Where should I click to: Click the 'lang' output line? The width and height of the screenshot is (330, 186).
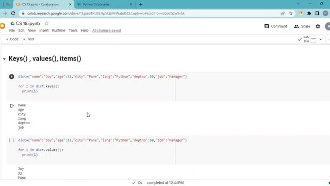(22, 118)
